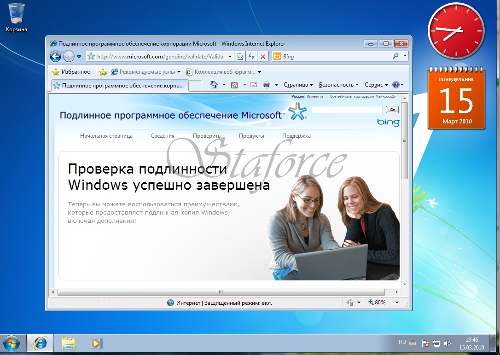Click the page search input field
This screenshot has width=500, height=355.
tap(347, 110)
